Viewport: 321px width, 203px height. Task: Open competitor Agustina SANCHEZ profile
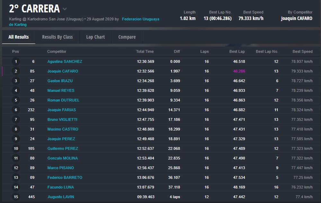(65, 62)
